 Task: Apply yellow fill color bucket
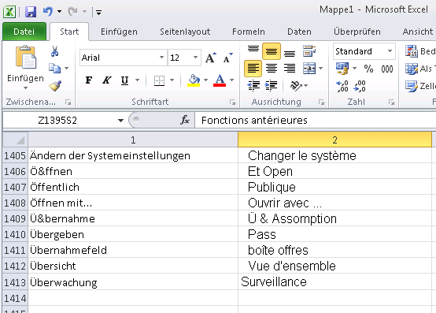coord(194,80)
